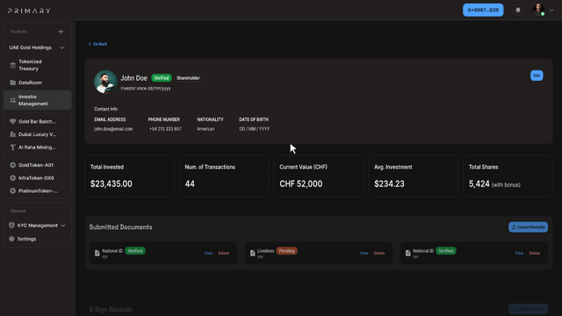Click the GoldToken-A01 coin icon
Screen dimensions: 562x316
point(13,165)
